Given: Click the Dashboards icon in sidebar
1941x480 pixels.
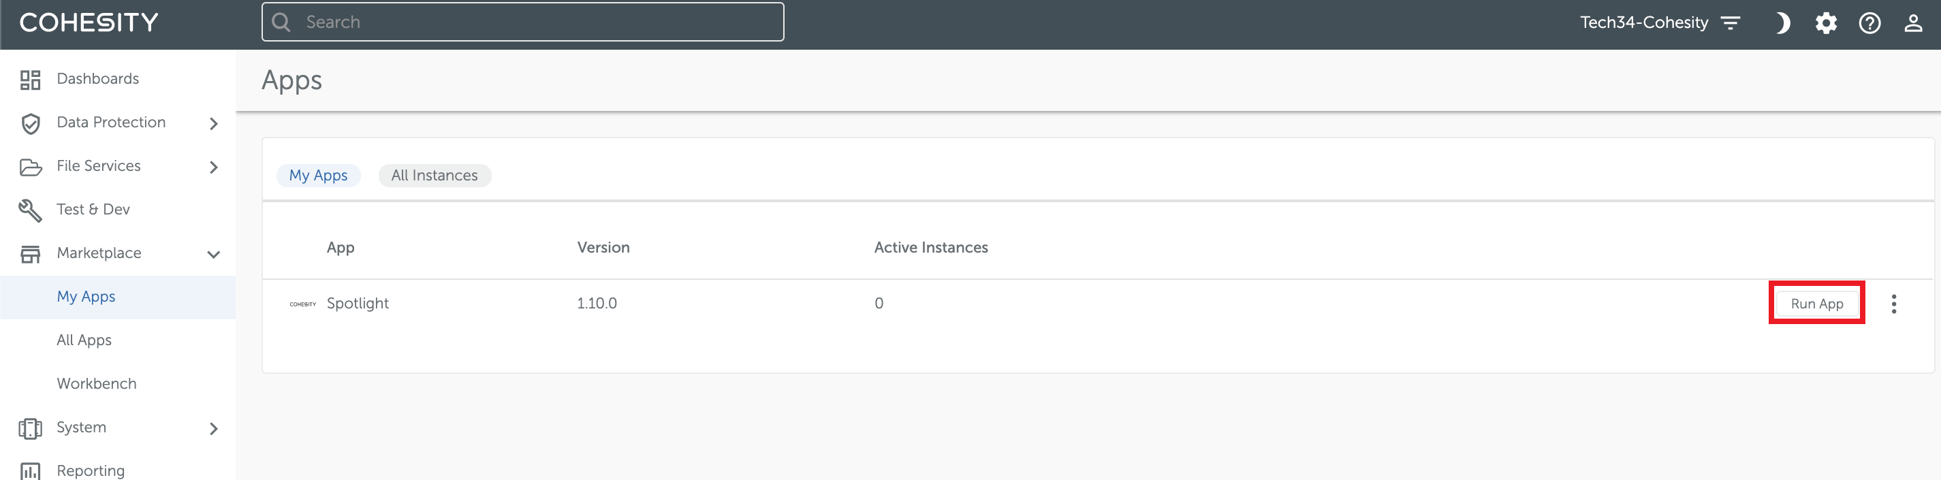Looking at the screenshot, I should click(x=30, y=79).
